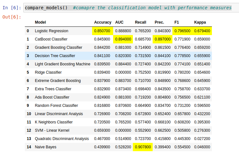Click highlighted CatBoost AUC value 0.894000
The height and width of the screenshot is (155, 239).
[123, 39]
